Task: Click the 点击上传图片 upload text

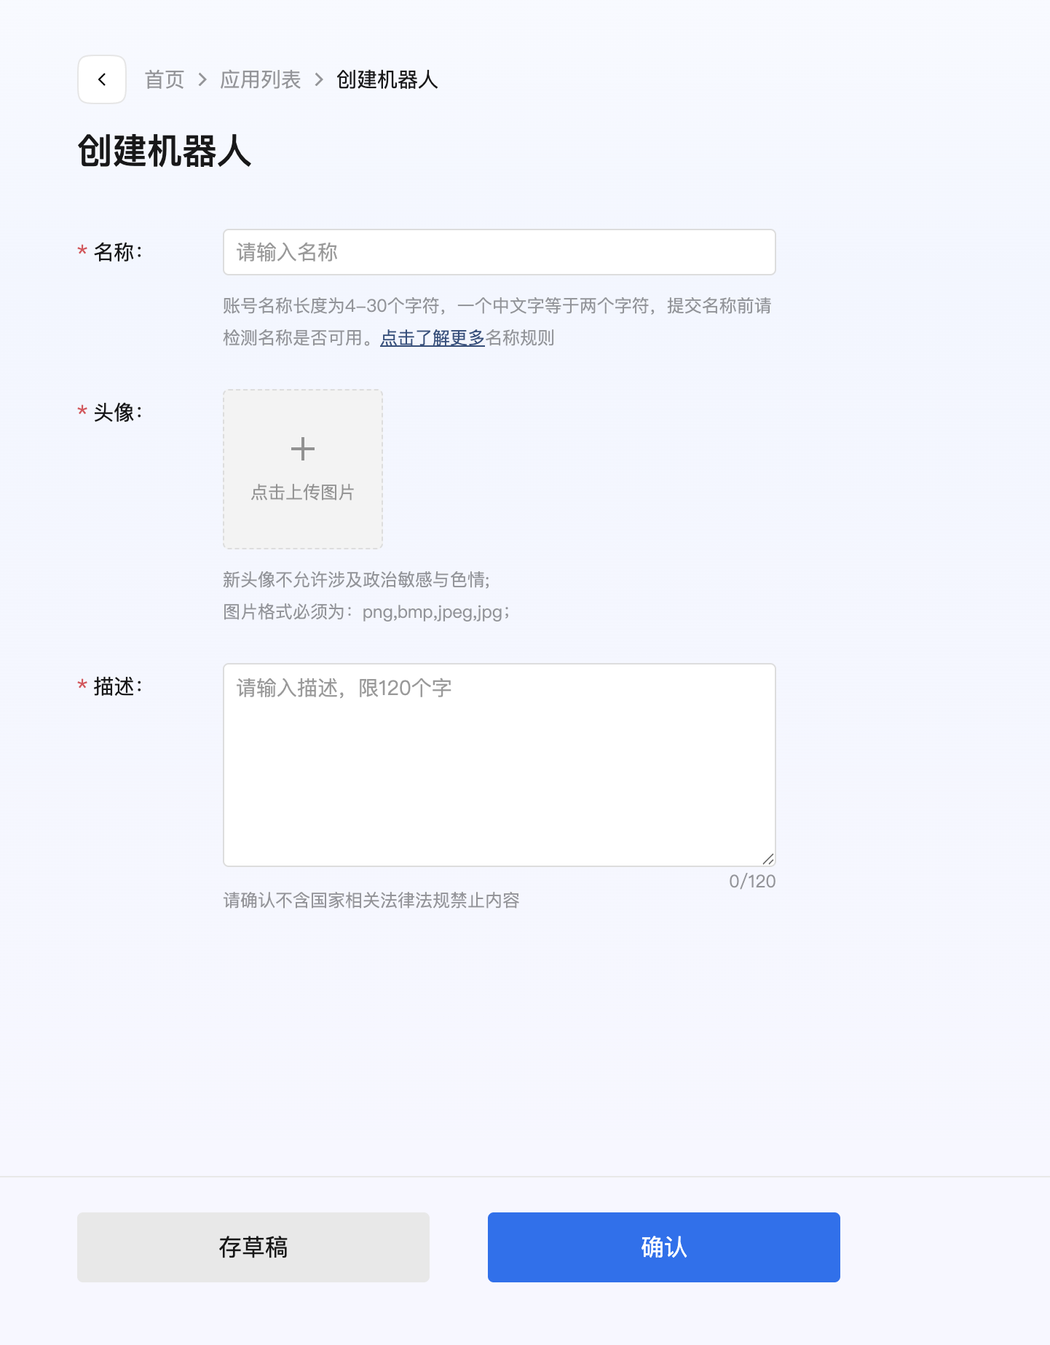Action: point(302,493)
